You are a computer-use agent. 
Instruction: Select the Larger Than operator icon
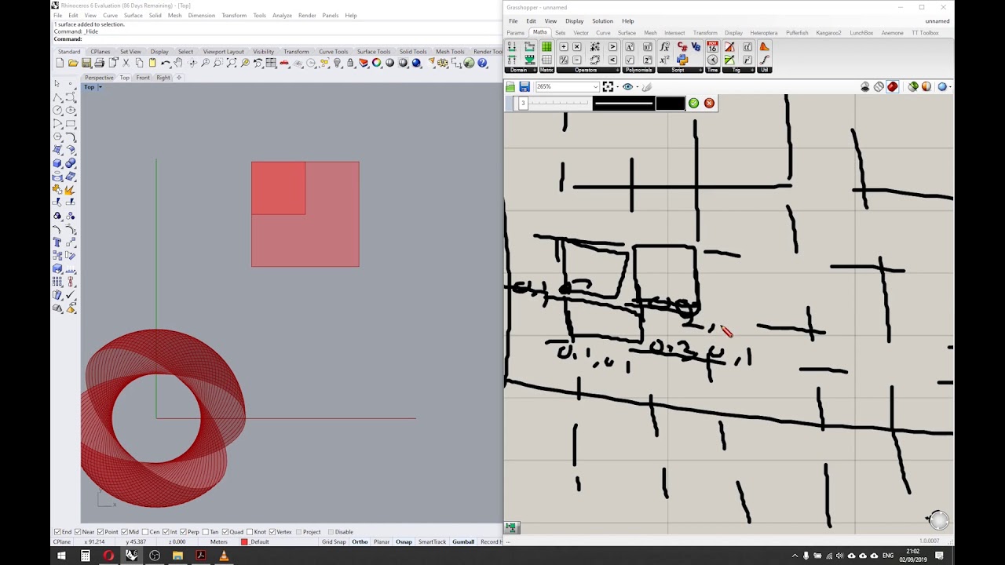tap(612, 47)
